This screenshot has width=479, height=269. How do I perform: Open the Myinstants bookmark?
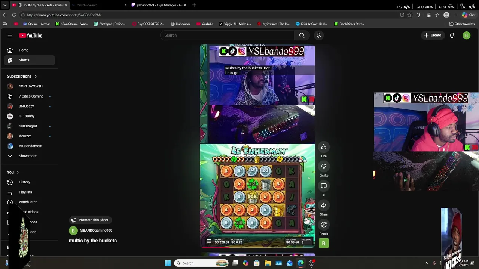tap(273, 24)
